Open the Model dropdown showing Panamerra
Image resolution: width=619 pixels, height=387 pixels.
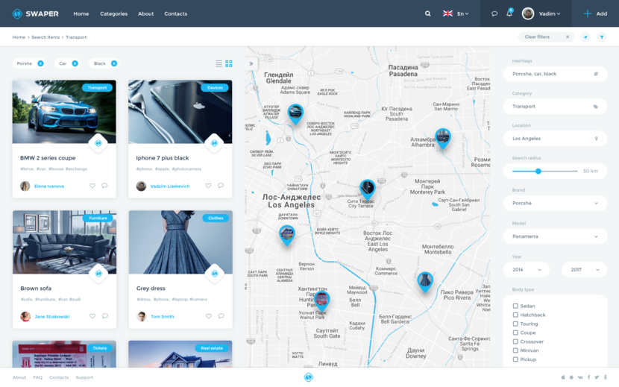click(x=555, y=236)
